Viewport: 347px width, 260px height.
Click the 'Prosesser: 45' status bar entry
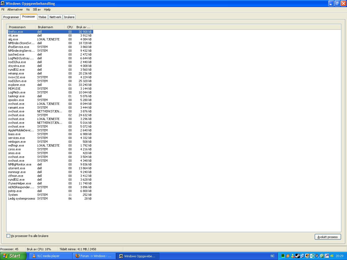click(x=9, y=249)
